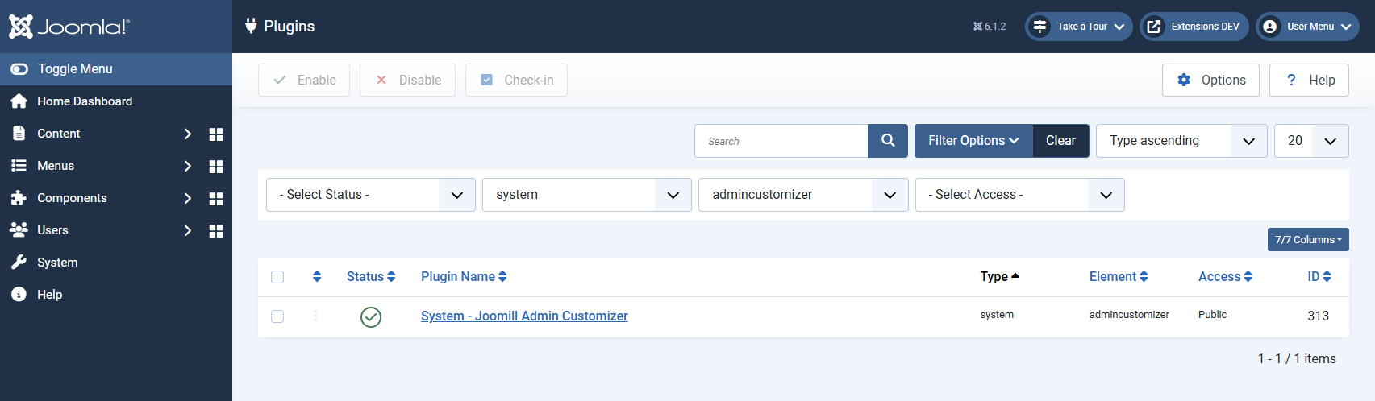Open Content dashboard grid icon
Screen dimensions: 1375x401
(x=216, y=134)
